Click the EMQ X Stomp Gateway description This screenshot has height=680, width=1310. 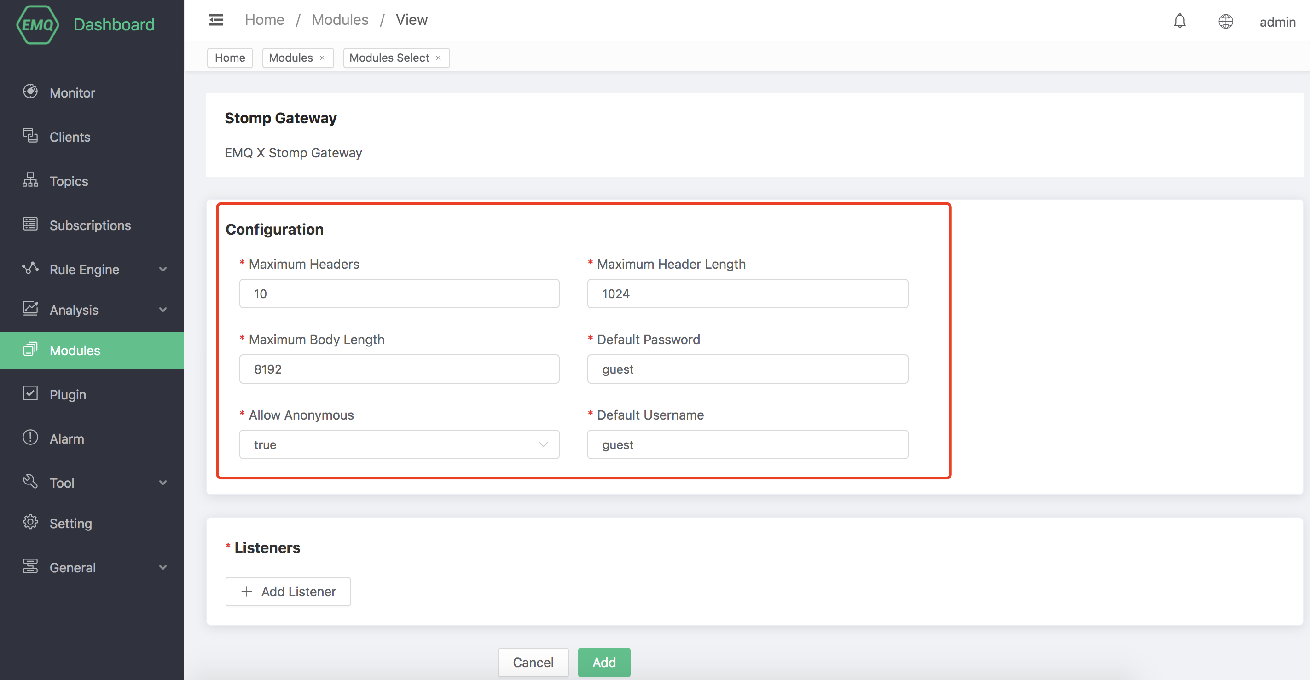[x=293, y=152]
